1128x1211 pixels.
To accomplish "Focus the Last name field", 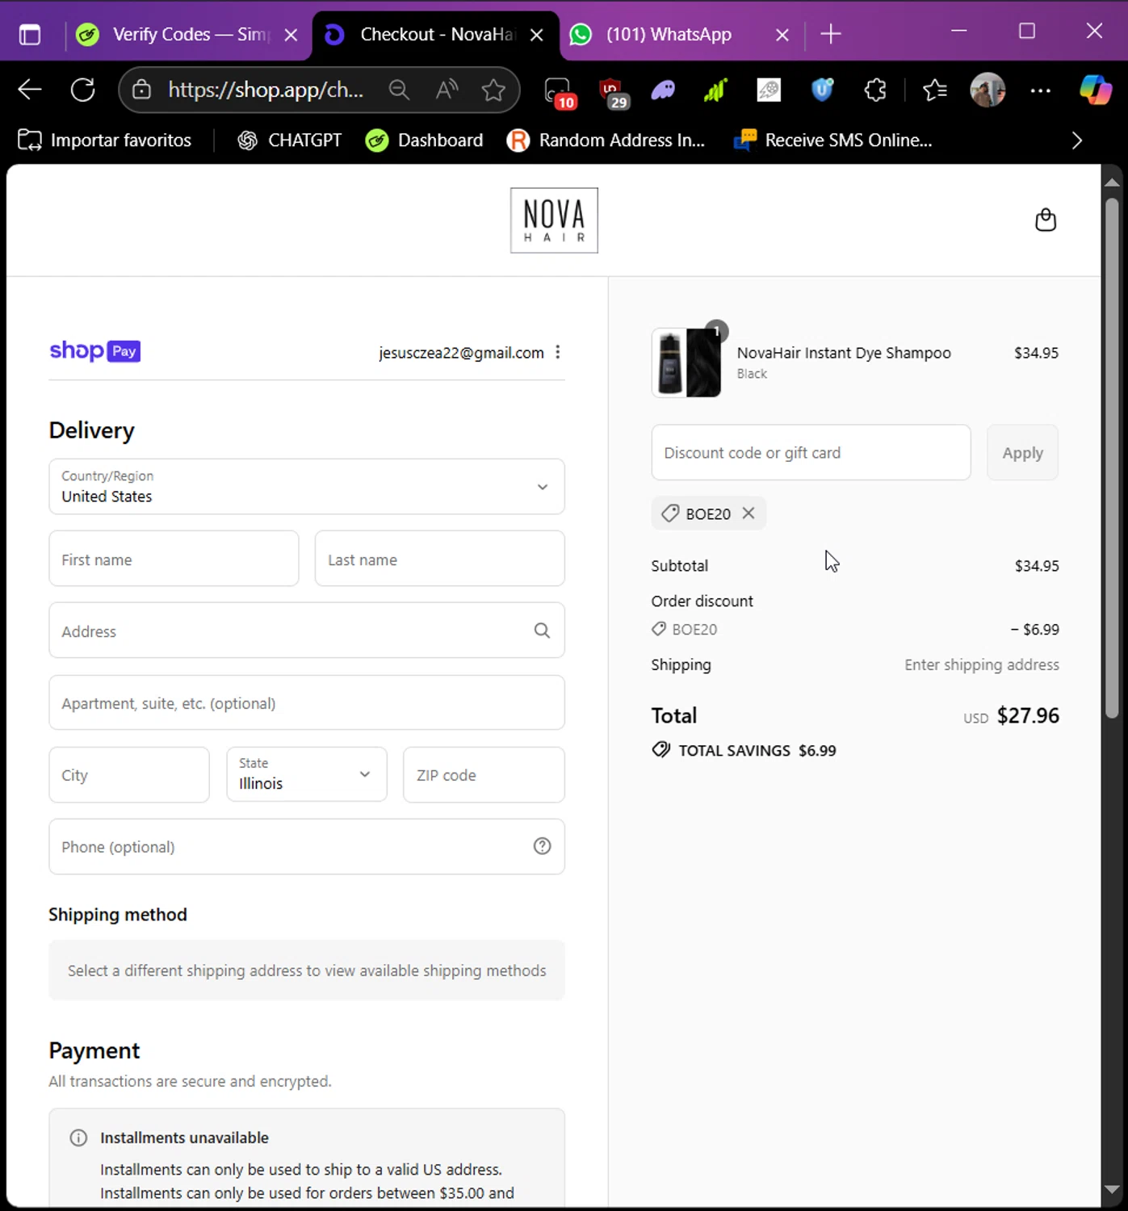I will (439, 559).
